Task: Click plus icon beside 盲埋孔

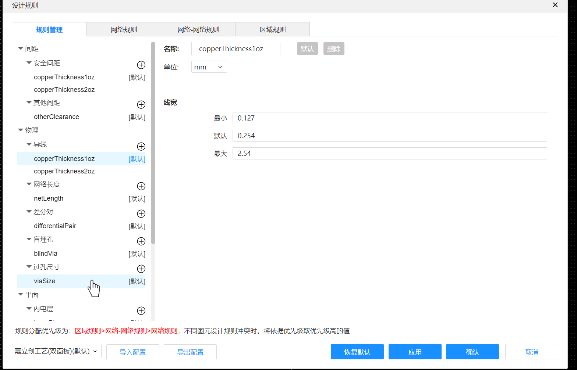Action: pyautogui.click(x=141, y=241)
